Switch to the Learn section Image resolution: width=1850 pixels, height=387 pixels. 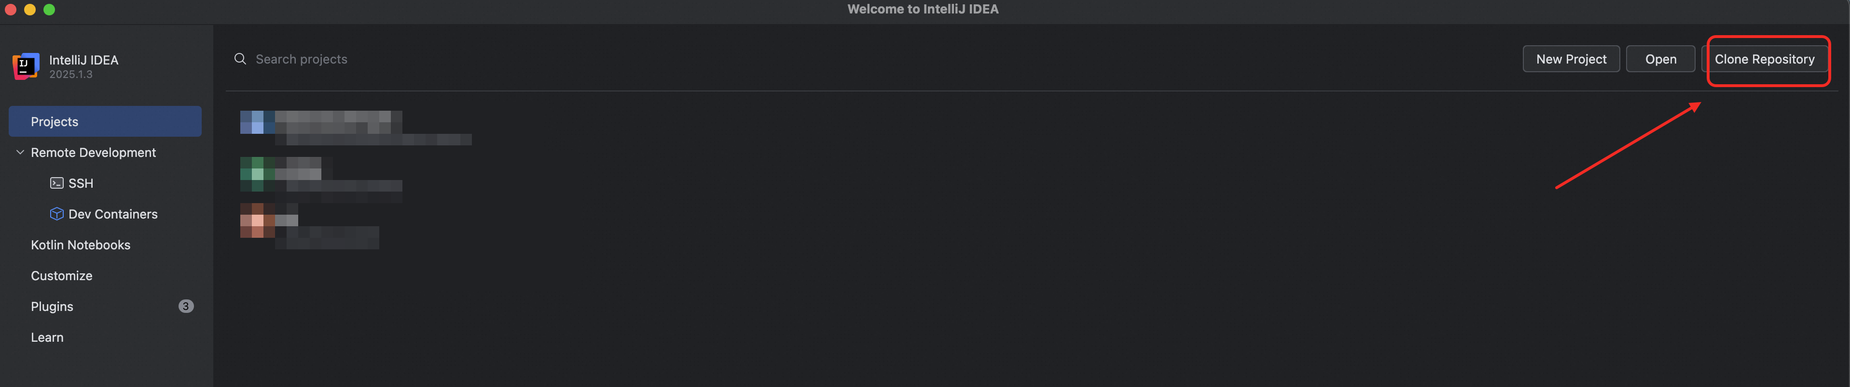tap(47, 337)
